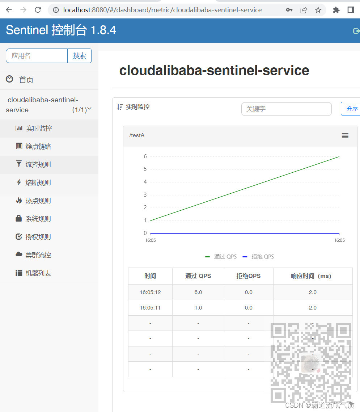Go to 首页 home link

(x=49, y=80)
